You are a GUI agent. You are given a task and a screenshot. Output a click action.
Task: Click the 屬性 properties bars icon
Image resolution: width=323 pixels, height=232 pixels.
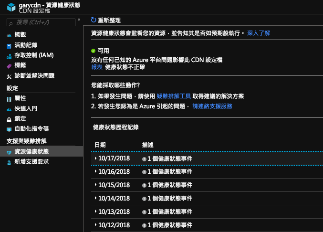click(x=9, y=99)
